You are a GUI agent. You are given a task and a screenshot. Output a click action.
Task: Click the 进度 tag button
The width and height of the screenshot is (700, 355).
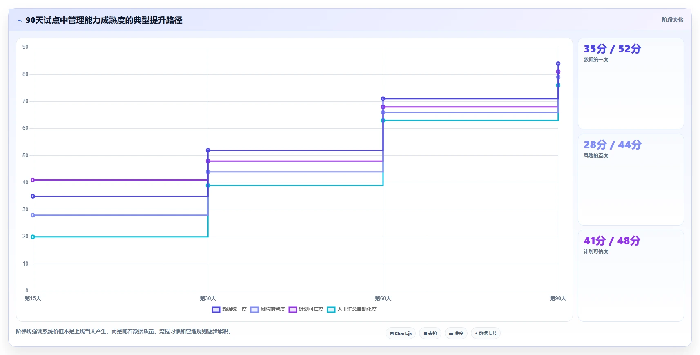pyautogui.click(x=456, y=333)
